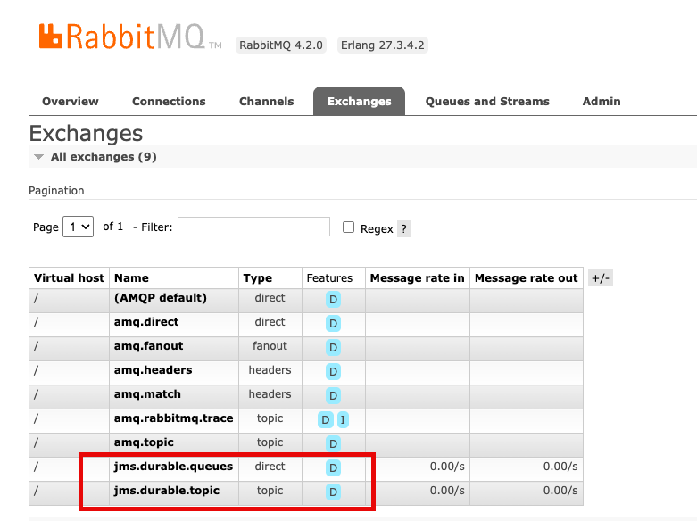Click the D badge for amq.direct

click(x=334, y=324)
